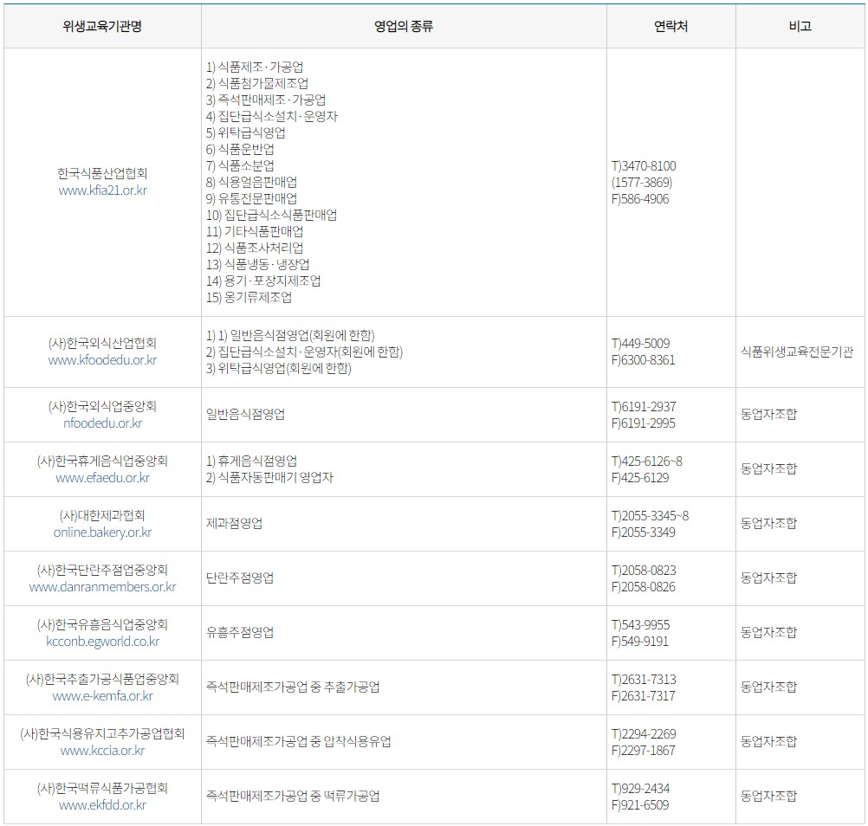Open the www.efaedu.or.kr link
The height and width of the screenshot is (826, 868).
102,478
